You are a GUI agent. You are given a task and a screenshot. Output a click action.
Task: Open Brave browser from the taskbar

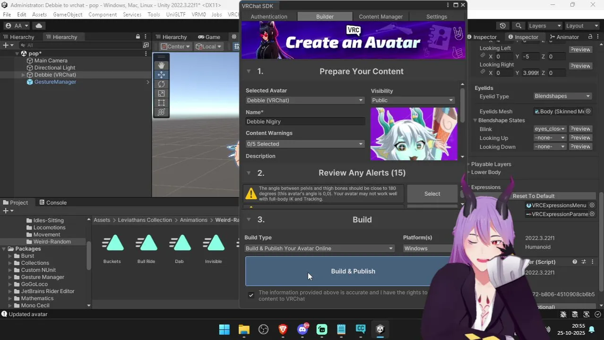point(283,330)
